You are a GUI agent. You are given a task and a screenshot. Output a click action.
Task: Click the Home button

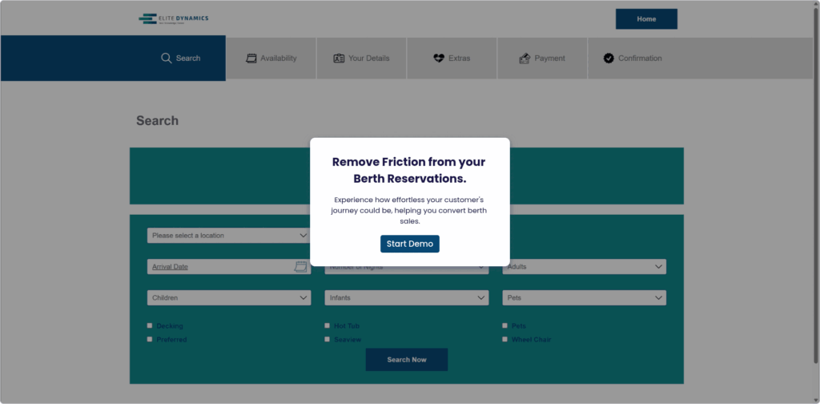[x=646, y=19]
